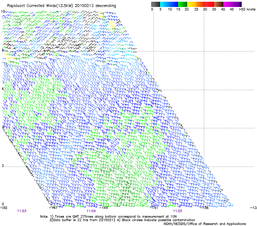
Task: Click the green 15-20 knots legend segment
Action: coord(183,4)
